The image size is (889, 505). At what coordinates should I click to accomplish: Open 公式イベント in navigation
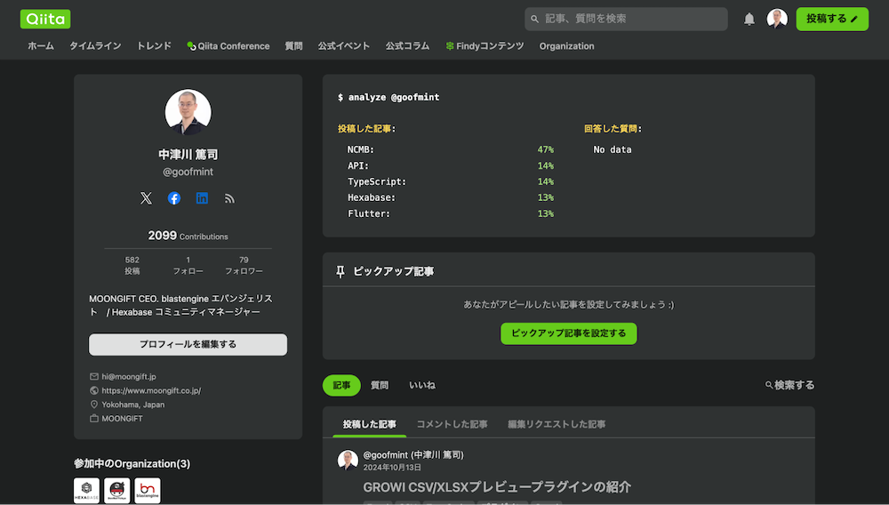pos(343,46)
